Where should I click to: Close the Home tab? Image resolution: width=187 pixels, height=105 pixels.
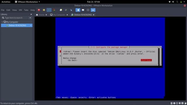coord(46,15)
